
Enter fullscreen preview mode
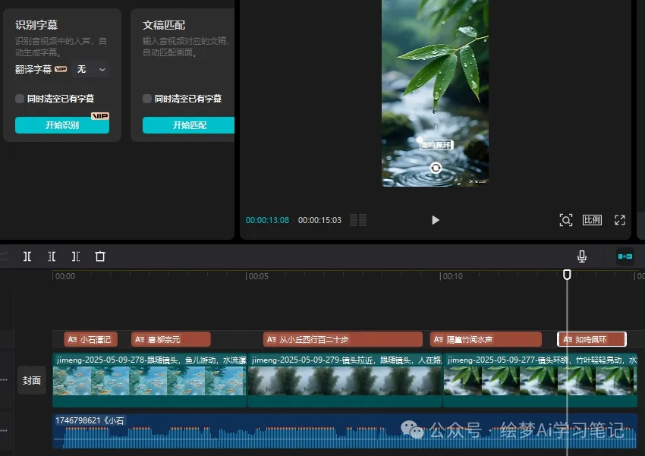coord(620,220)
